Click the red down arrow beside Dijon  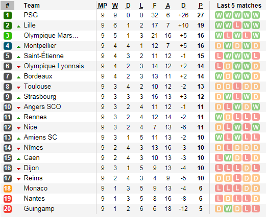[19, 169]
